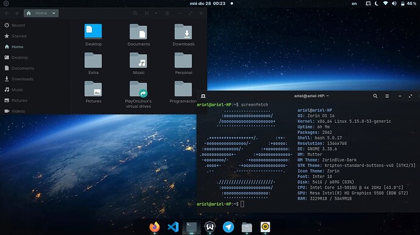
Task: Open the terminal hamburger menu
Action: [387, 96]
